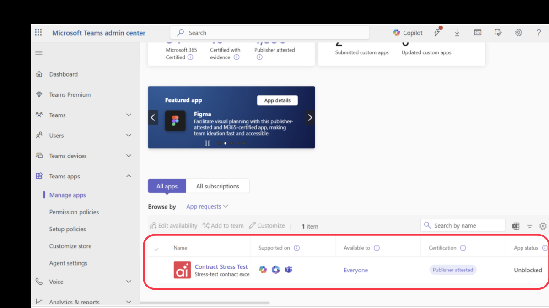Export app list to Excel icon
The width and height of the screenshot is (549, 308).
click(x=516, y=226)
